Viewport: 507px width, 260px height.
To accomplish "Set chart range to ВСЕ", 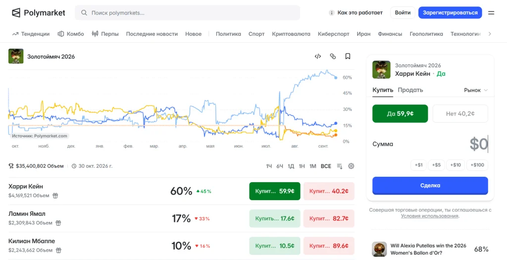I will tap(326, 166).
